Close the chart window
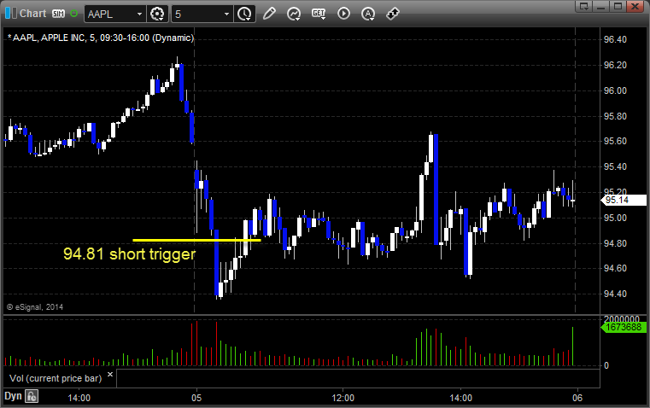 point(635,6)
